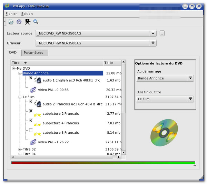Click the magnifying glass preview icon
Image resolution: width=207 pixels, height=184 pixels.
(36, 22)
